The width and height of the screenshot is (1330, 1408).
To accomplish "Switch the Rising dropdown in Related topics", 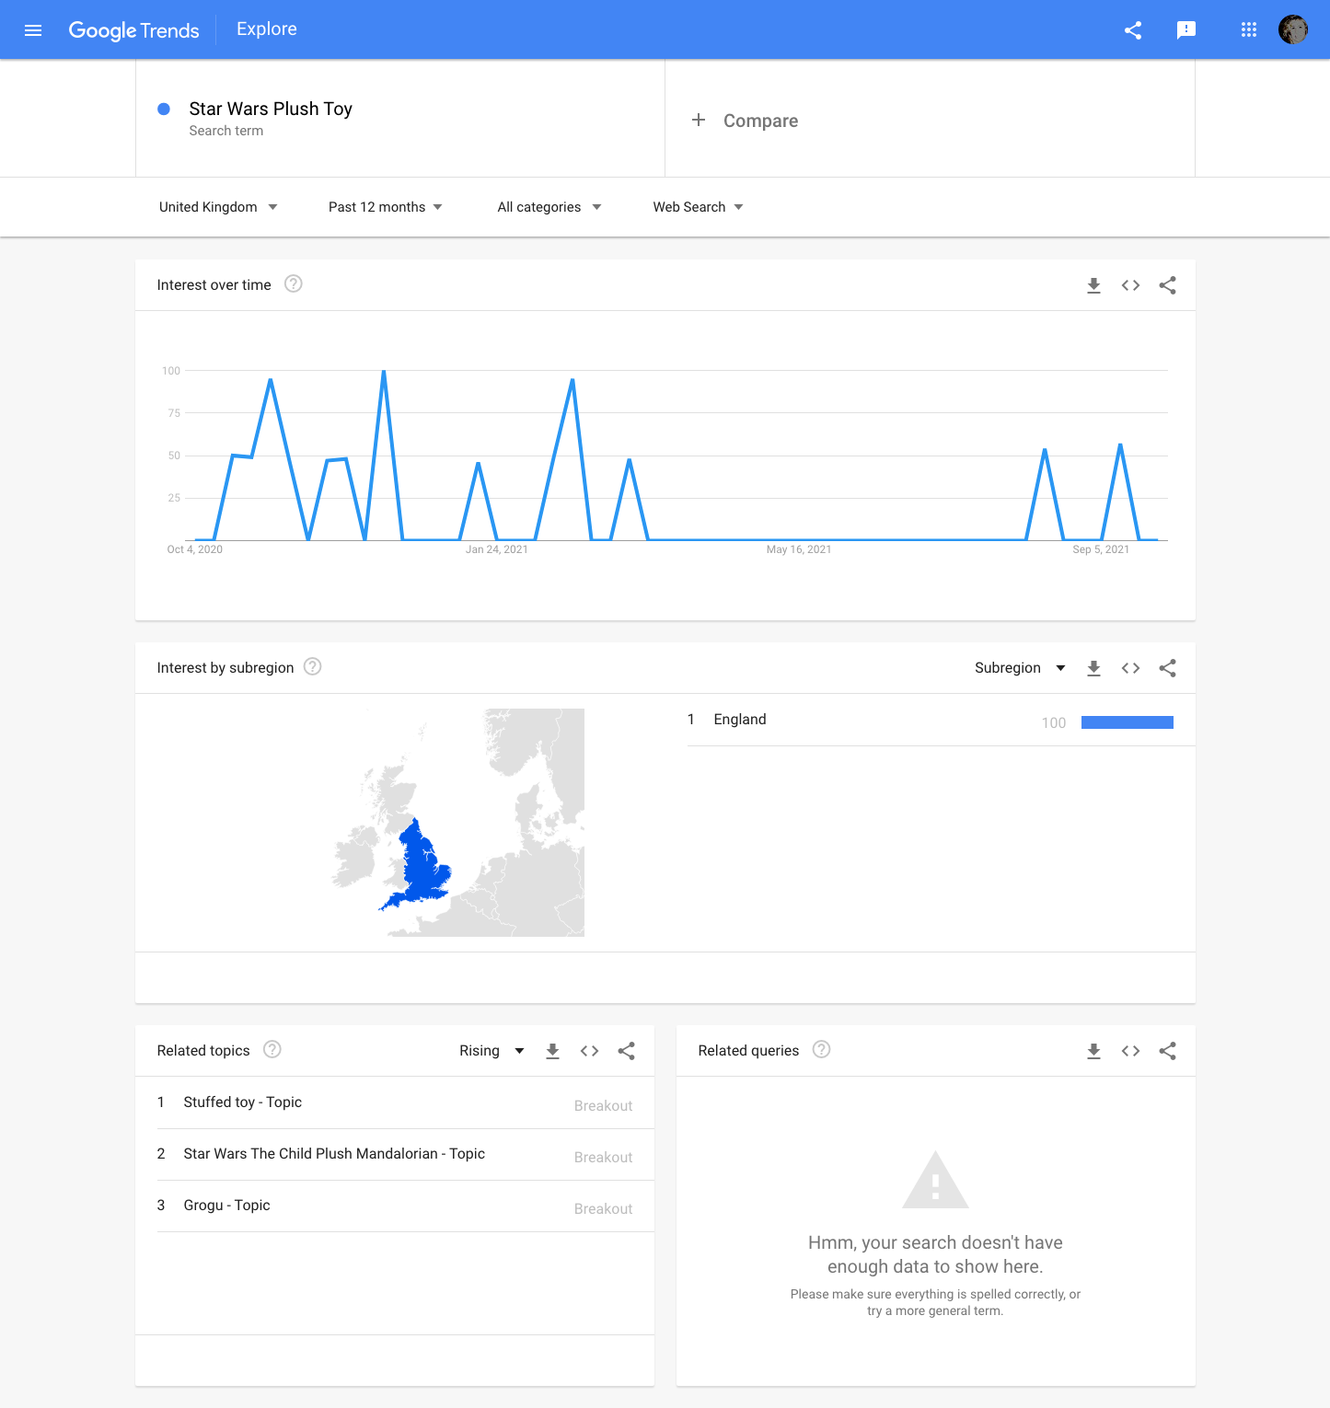I will coord(492,1051).
